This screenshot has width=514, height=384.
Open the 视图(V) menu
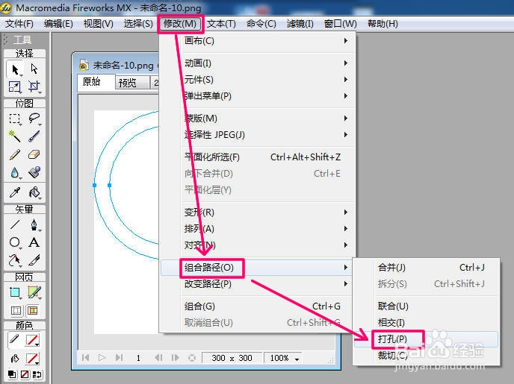pos(99,24)
